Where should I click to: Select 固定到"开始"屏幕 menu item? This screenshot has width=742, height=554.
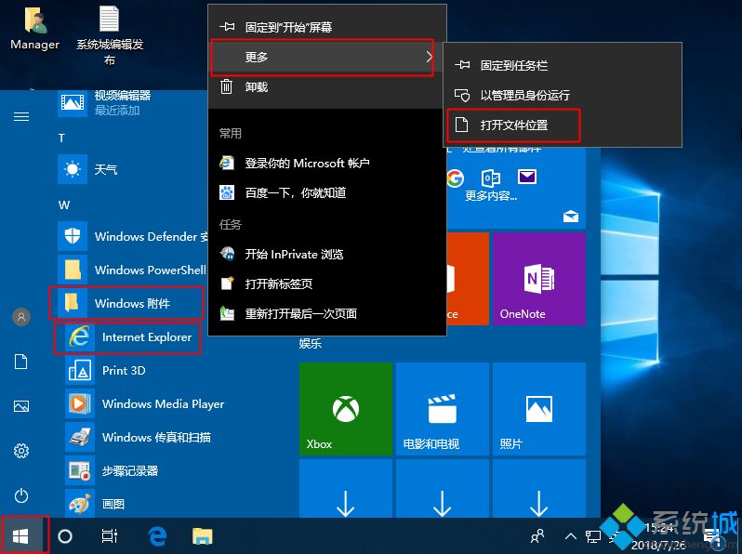click(327, 27)
